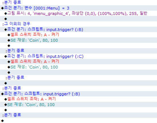Click the bottommost empty diamond line

78,120
